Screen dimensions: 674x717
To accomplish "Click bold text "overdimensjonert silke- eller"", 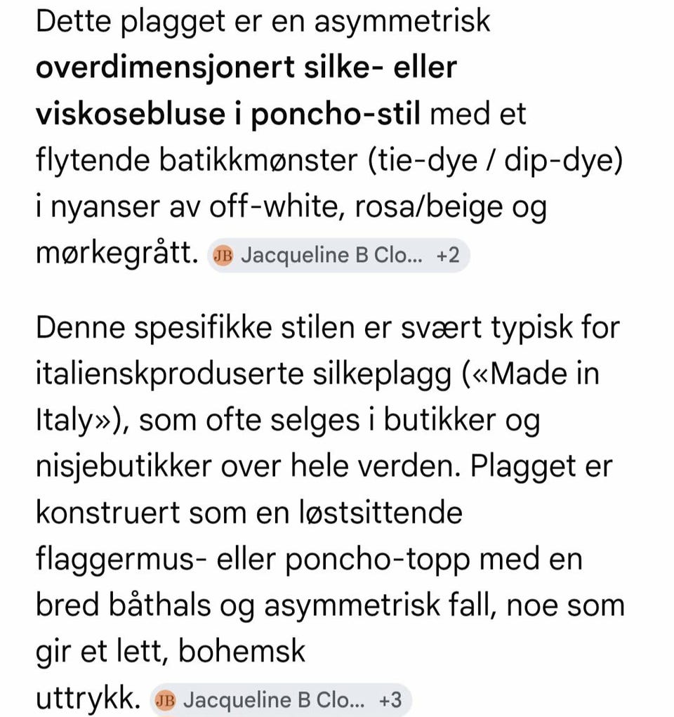I will tap(246, 69).
